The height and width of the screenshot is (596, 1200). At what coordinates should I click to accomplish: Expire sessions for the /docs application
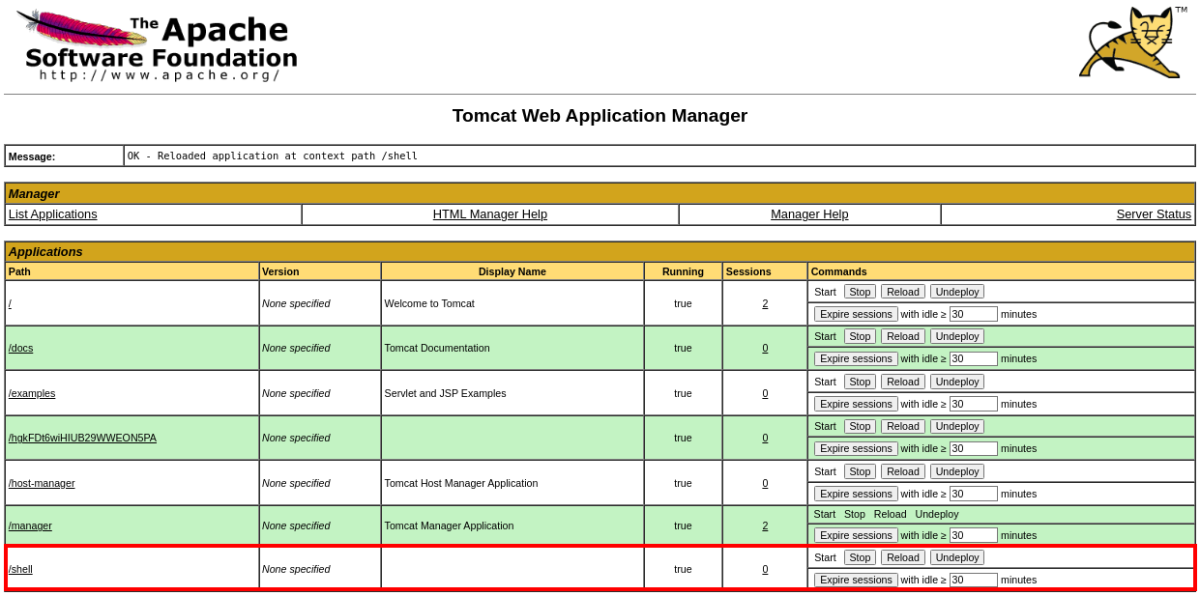856,358
